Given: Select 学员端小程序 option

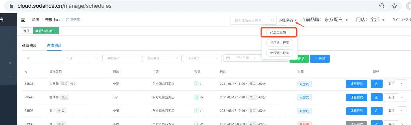Looking at the screenshot, I should [x=279, y=43].
